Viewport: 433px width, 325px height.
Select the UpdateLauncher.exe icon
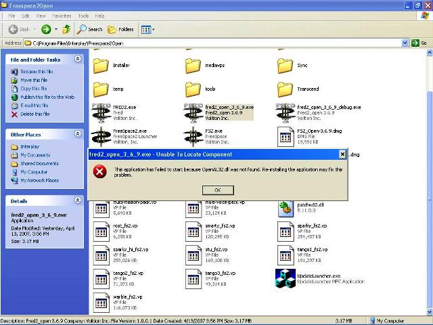[x=286, y=278]
